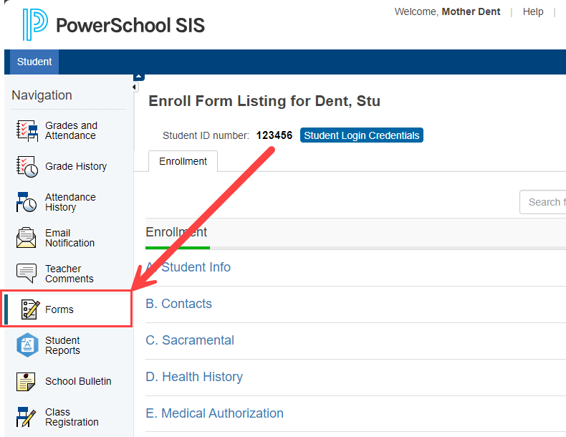Collapse the navigation panel left arrow

135,87
